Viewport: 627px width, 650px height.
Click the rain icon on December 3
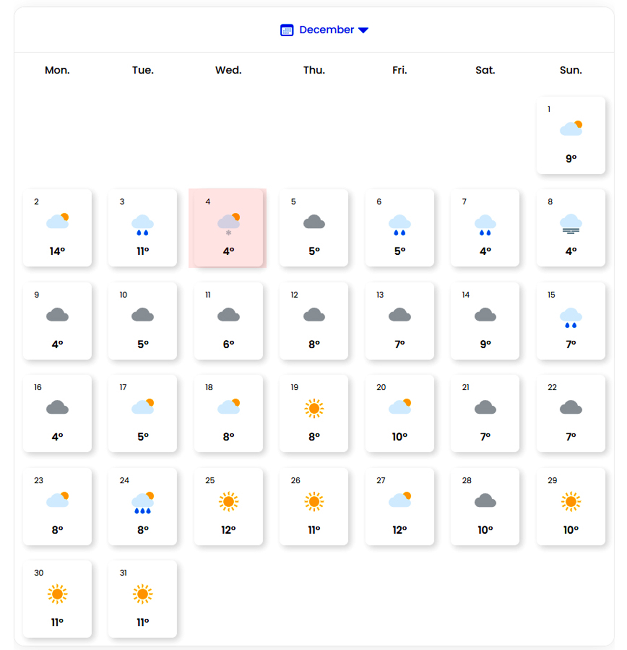(x=142, y=225)
